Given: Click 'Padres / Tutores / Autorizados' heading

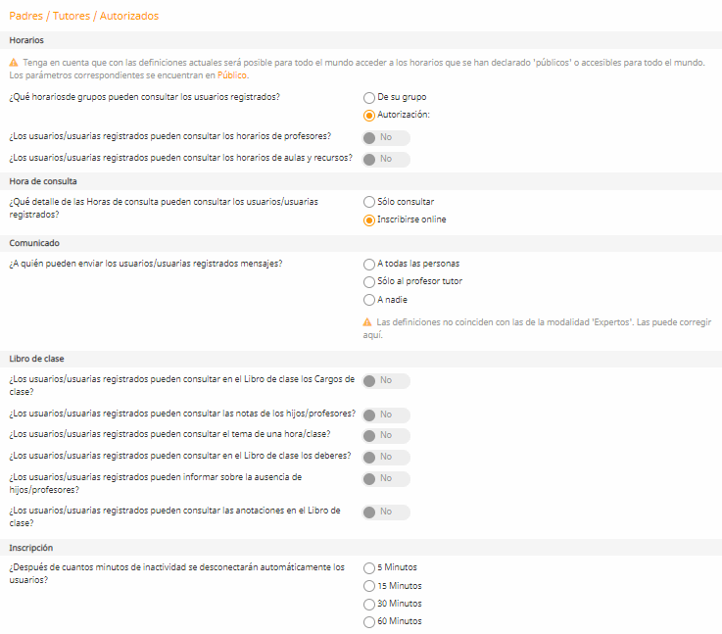Looking at the screenshot, I should tap(84, 16).
